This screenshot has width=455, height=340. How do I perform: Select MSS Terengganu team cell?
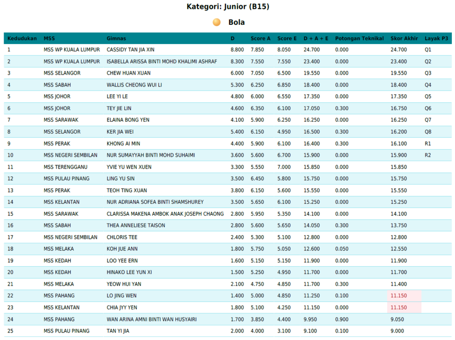(x=65, y=167)
